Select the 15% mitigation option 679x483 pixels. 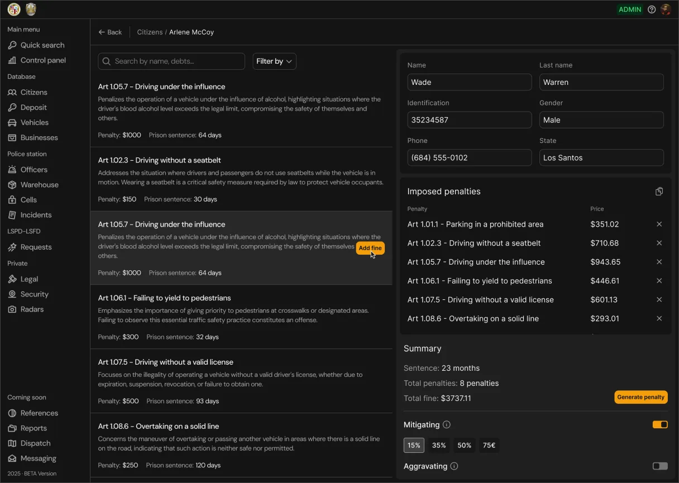414,446
